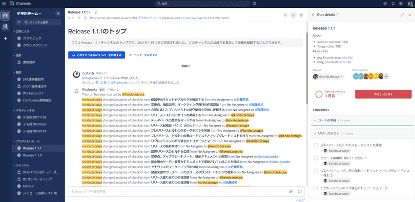Select the Release 1.1.0 channel
415x202 pixels.
(x=32, y=155)
